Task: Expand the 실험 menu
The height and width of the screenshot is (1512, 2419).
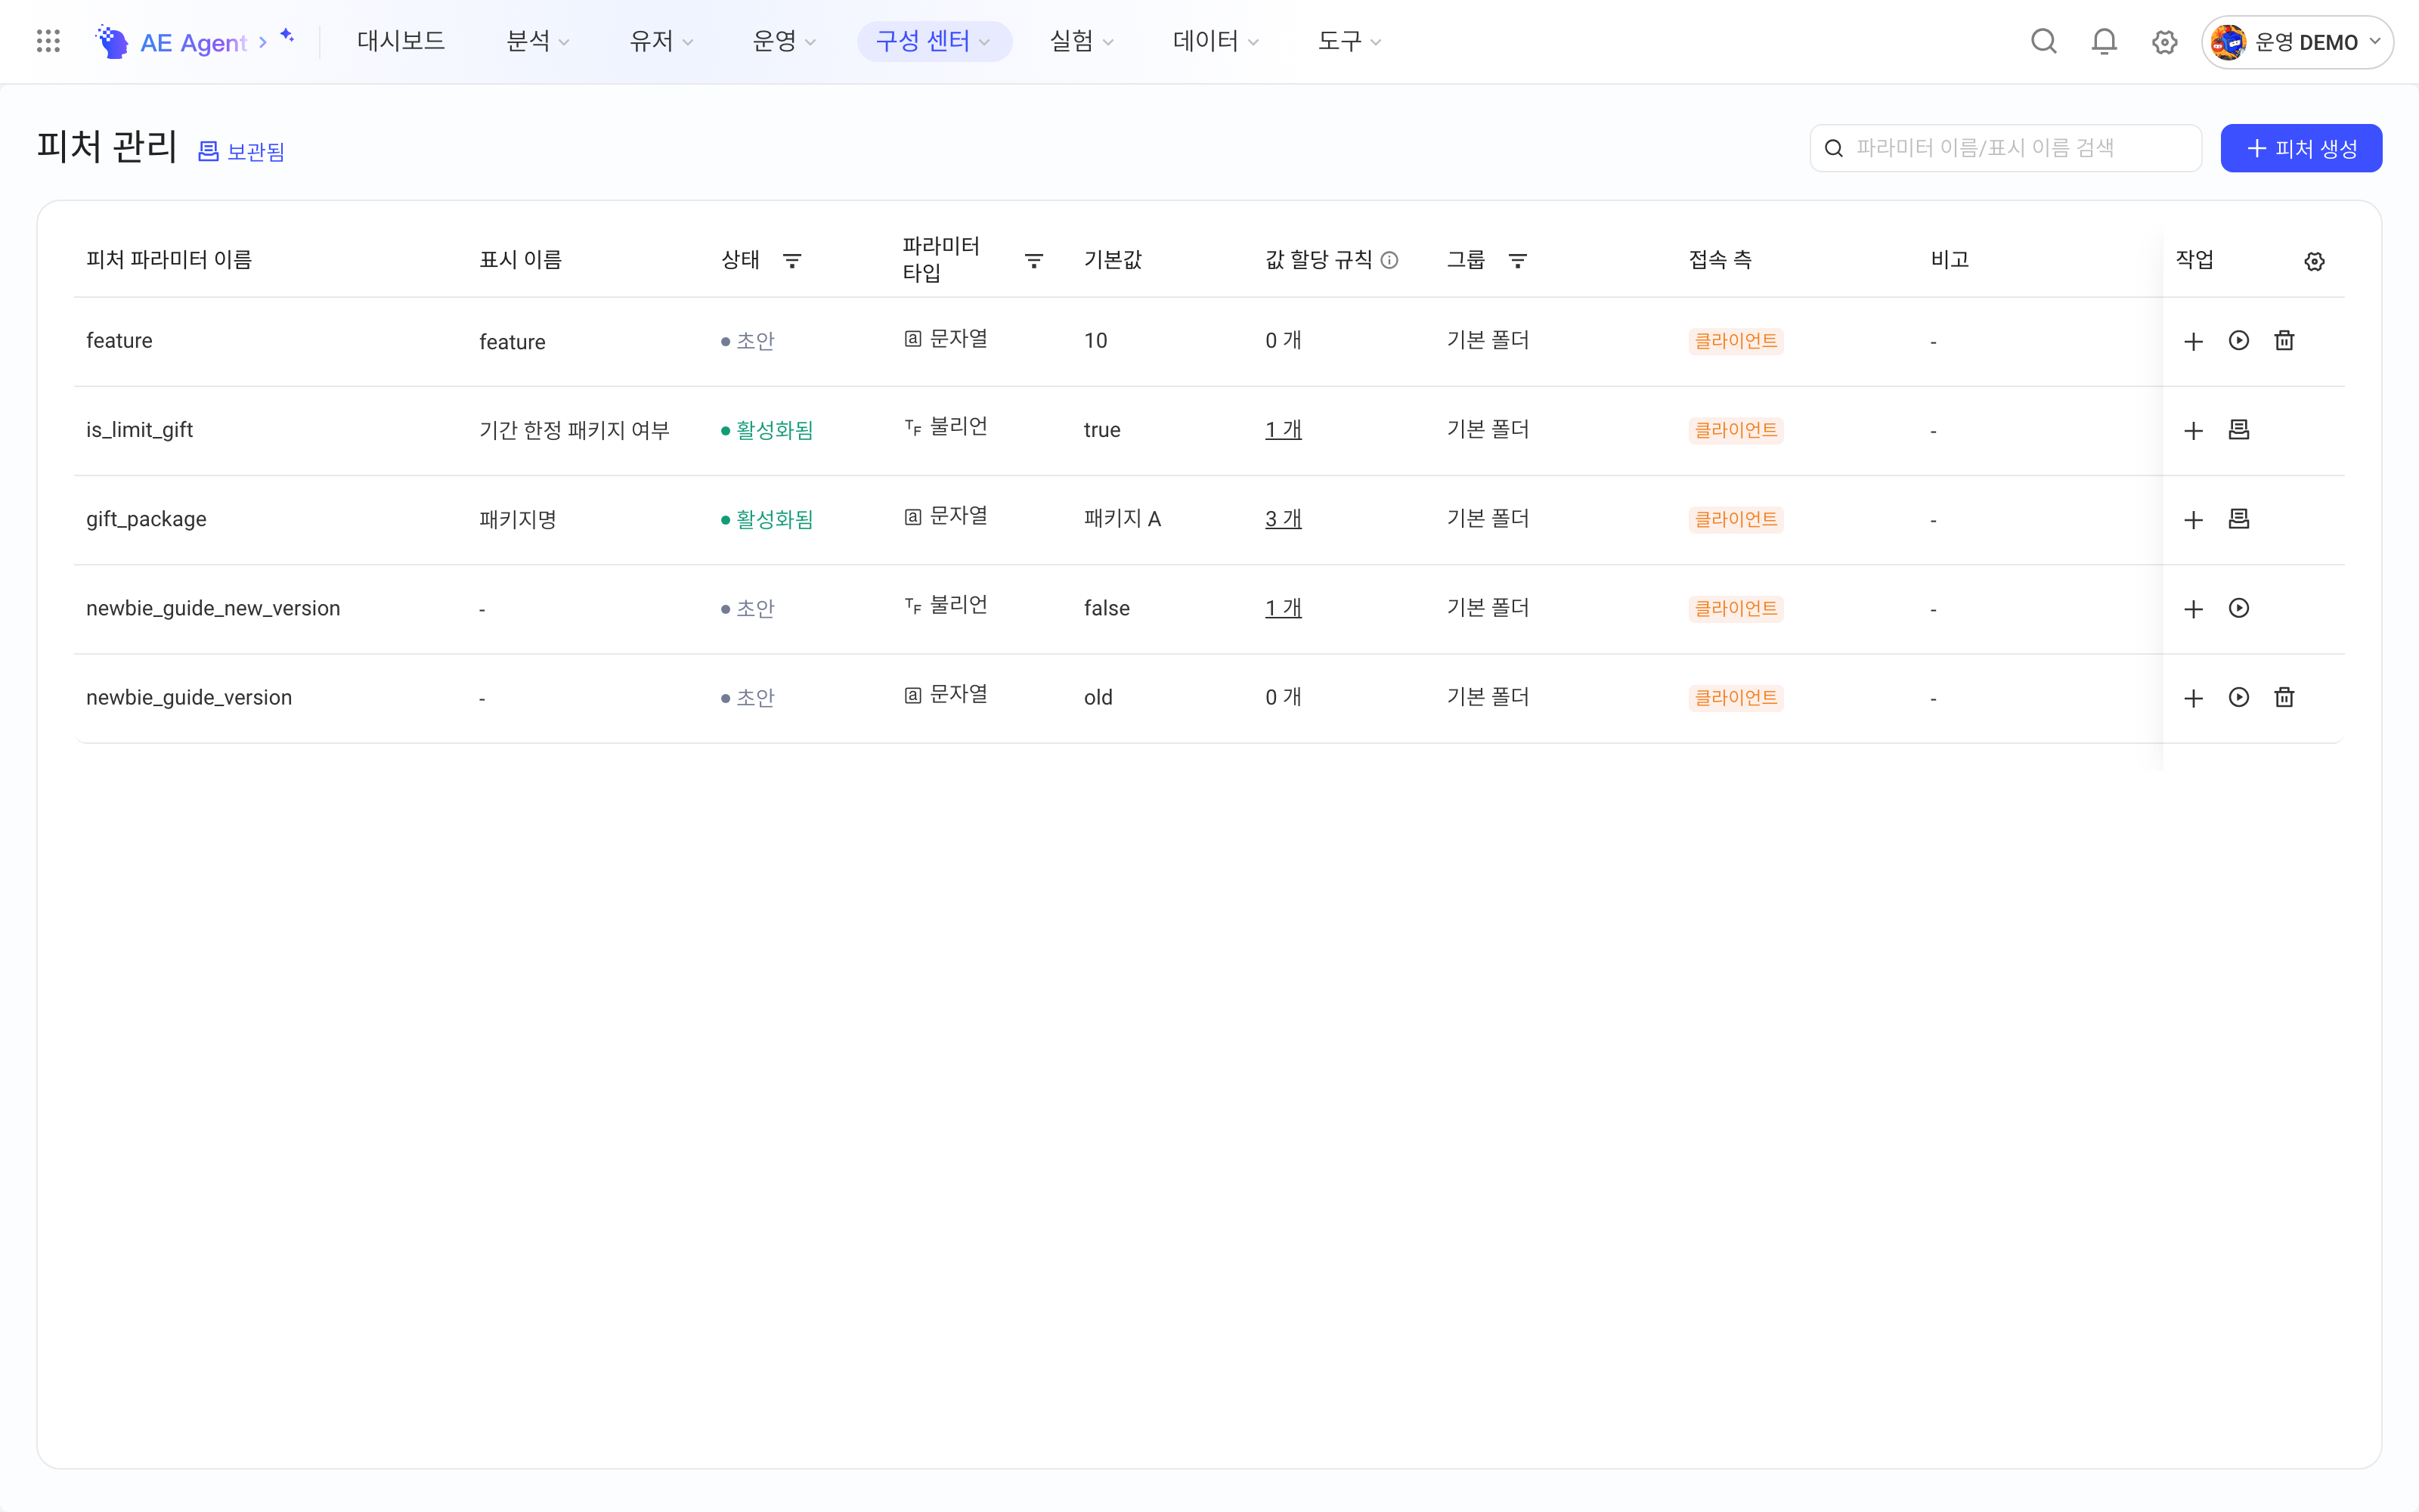Action: (1082, 41)
